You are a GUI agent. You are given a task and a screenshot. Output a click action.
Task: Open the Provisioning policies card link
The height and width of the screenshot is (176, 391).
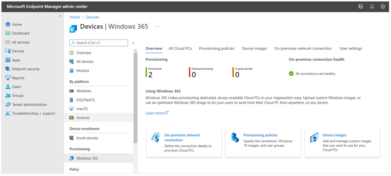click(x=260, y=135)
